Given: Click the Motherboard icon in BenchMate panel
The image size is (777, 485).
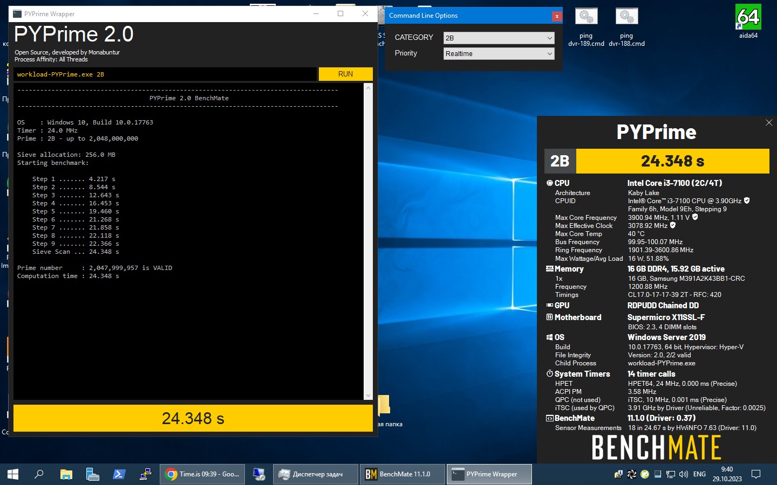Looking at the screenshot, I should click(549, 317).
